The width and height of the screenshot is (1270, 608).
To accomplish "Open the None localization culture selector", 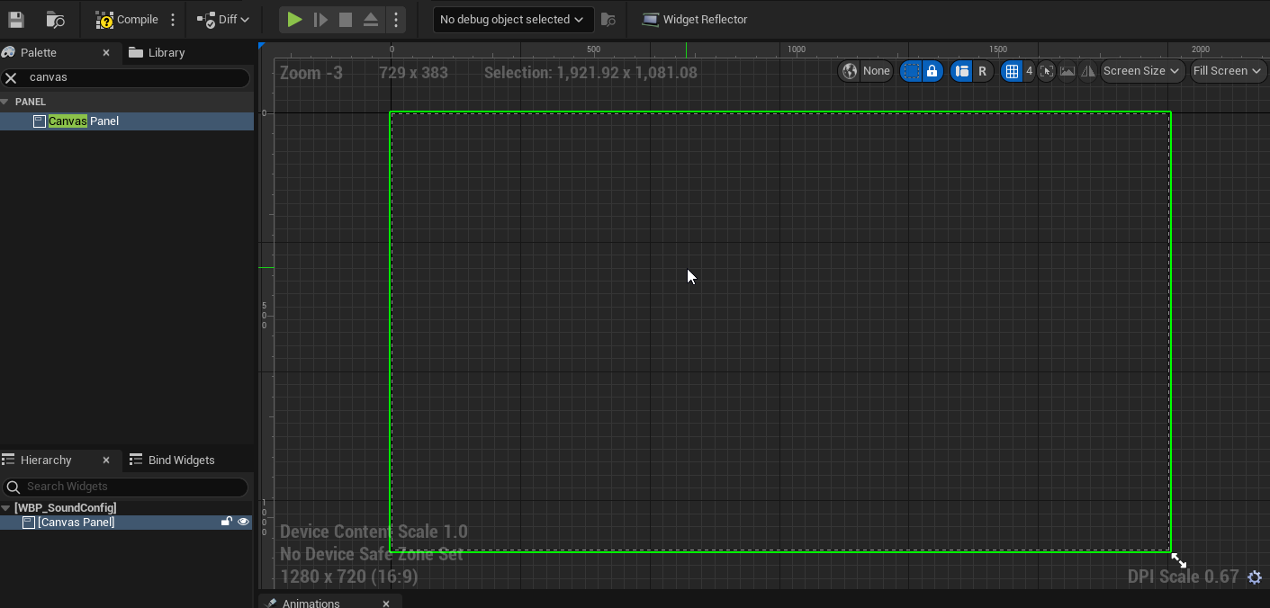I will [x=876, y=71].
